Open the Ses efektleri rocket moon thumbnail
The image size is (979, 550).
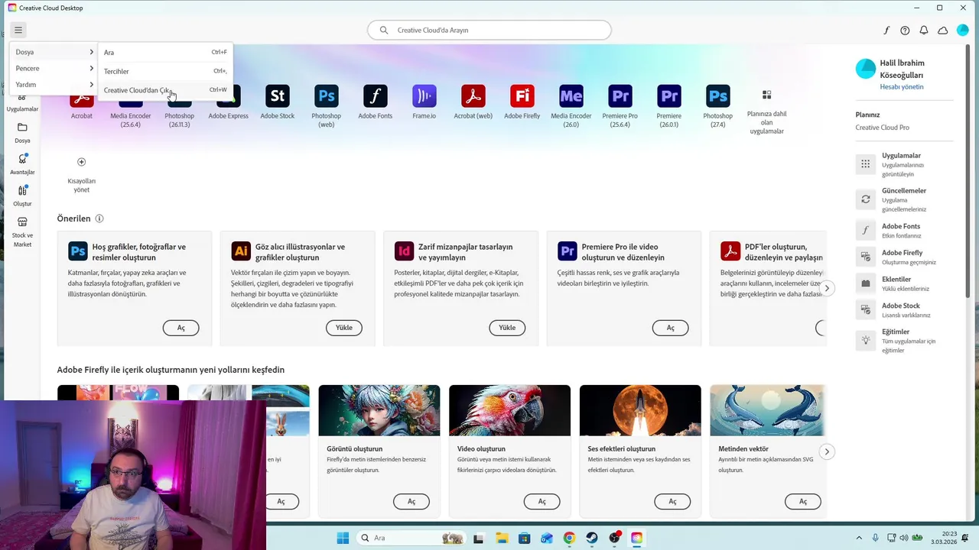pyautogui.click(x=640, y=411)
